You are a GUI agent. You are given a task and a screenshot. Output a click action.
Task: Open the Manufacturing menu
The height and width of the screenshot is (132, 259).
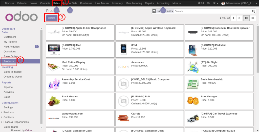click(134, 3)
